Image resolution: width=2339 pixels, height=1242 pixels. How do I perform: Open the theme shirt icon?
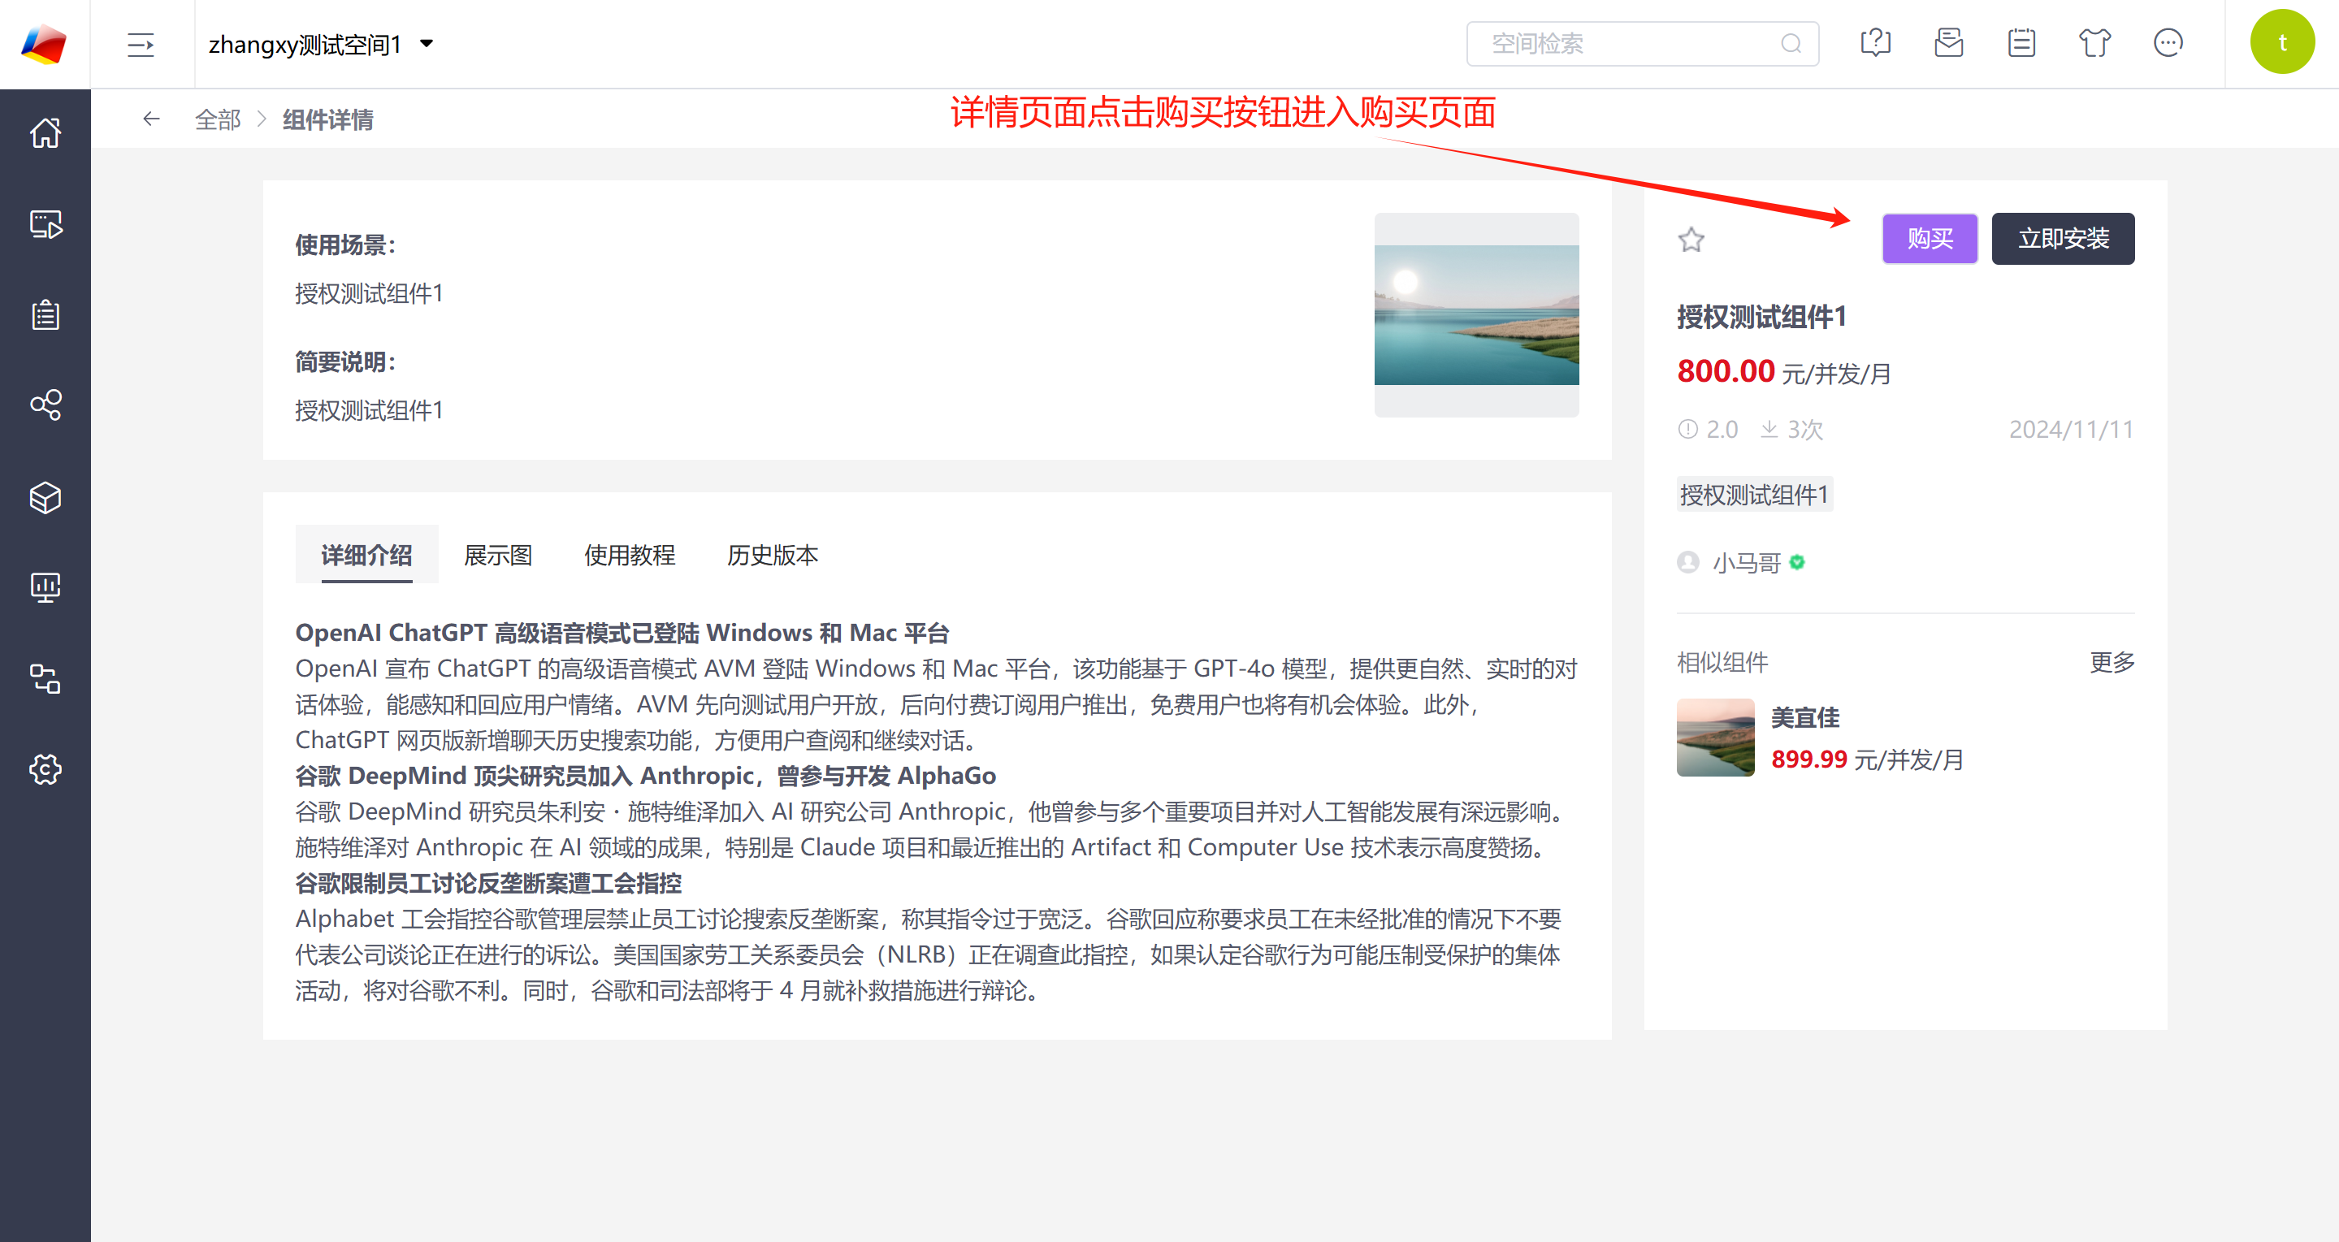(2094, 43)
